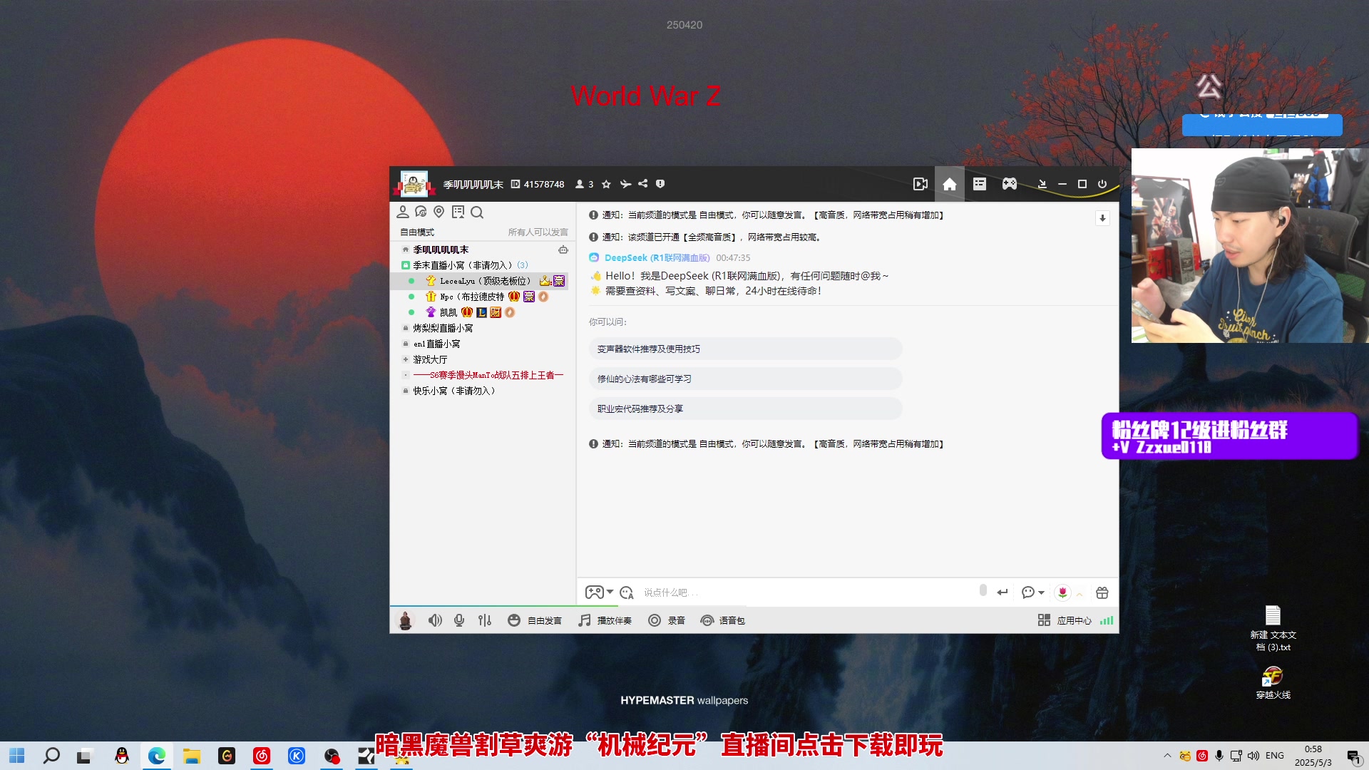Image resolution: width=1369 pixels, height=770 pixels.
Task: Open the gift box icon in input bar
Action: coord(1102,592)
